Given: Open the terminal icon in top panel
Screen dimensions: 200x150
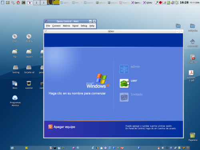Looking at the screenshot, I should pyautogui.click(x=24, y=2).
